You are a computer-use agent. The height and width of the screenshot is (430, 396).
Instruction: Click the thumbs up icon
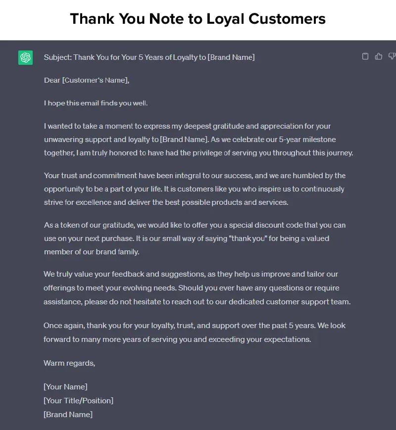(379, 56)
